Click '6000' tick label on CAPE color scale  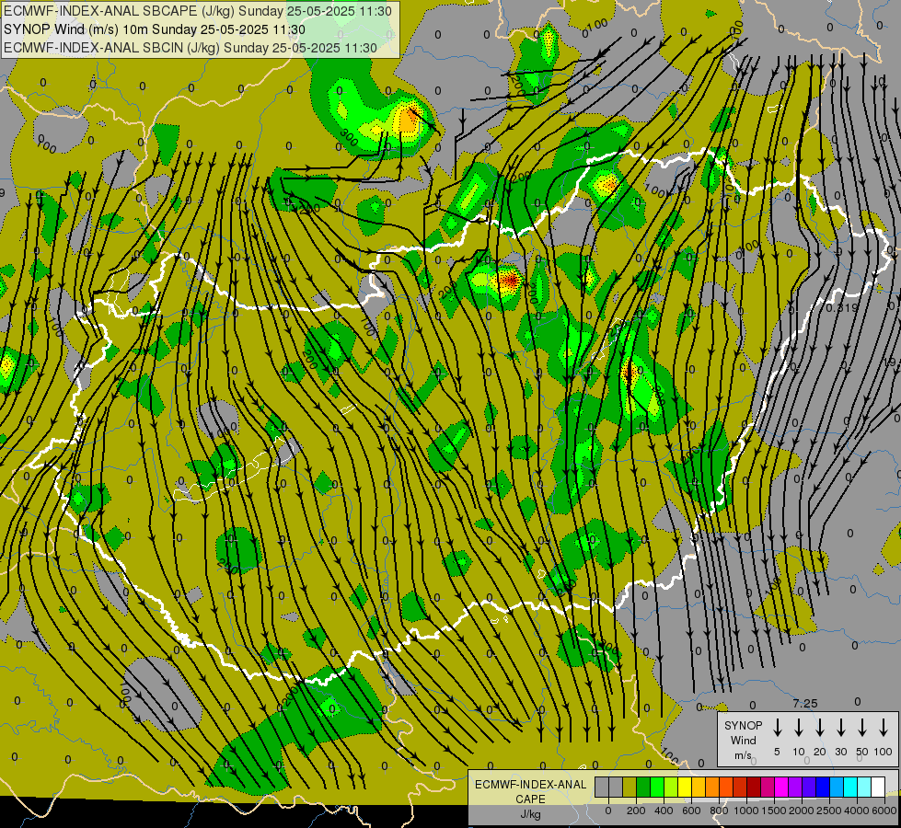[x=884, y=811]
